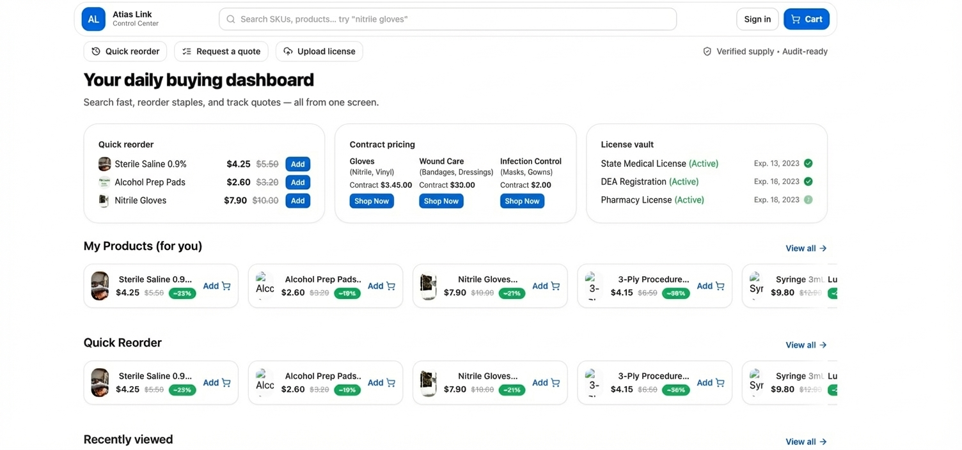The height and width of the screenshot is (450, 962).
Task: Toggle the verification badge for DEA Registration
Action: [807, 182]
